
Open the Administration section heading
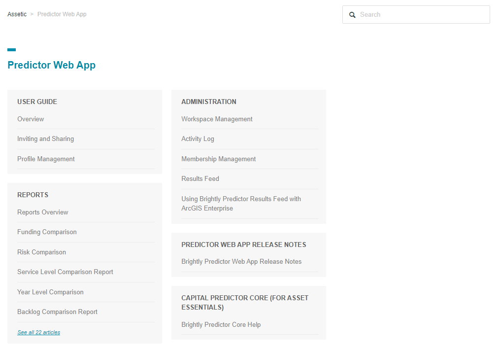coord(209,102)
